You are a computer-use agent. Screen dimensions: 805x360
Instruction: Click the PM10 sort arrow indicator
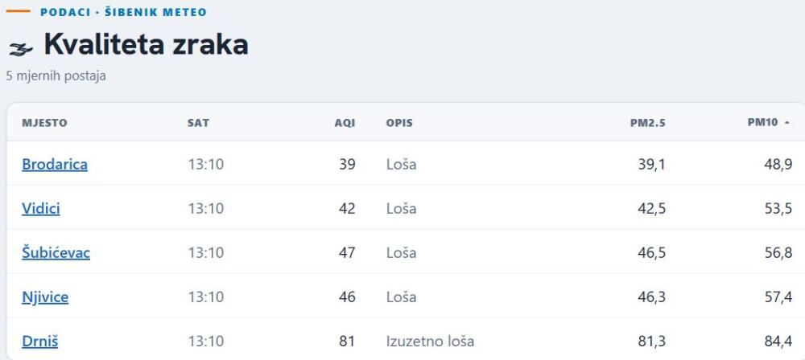click(x=787, y=123)
